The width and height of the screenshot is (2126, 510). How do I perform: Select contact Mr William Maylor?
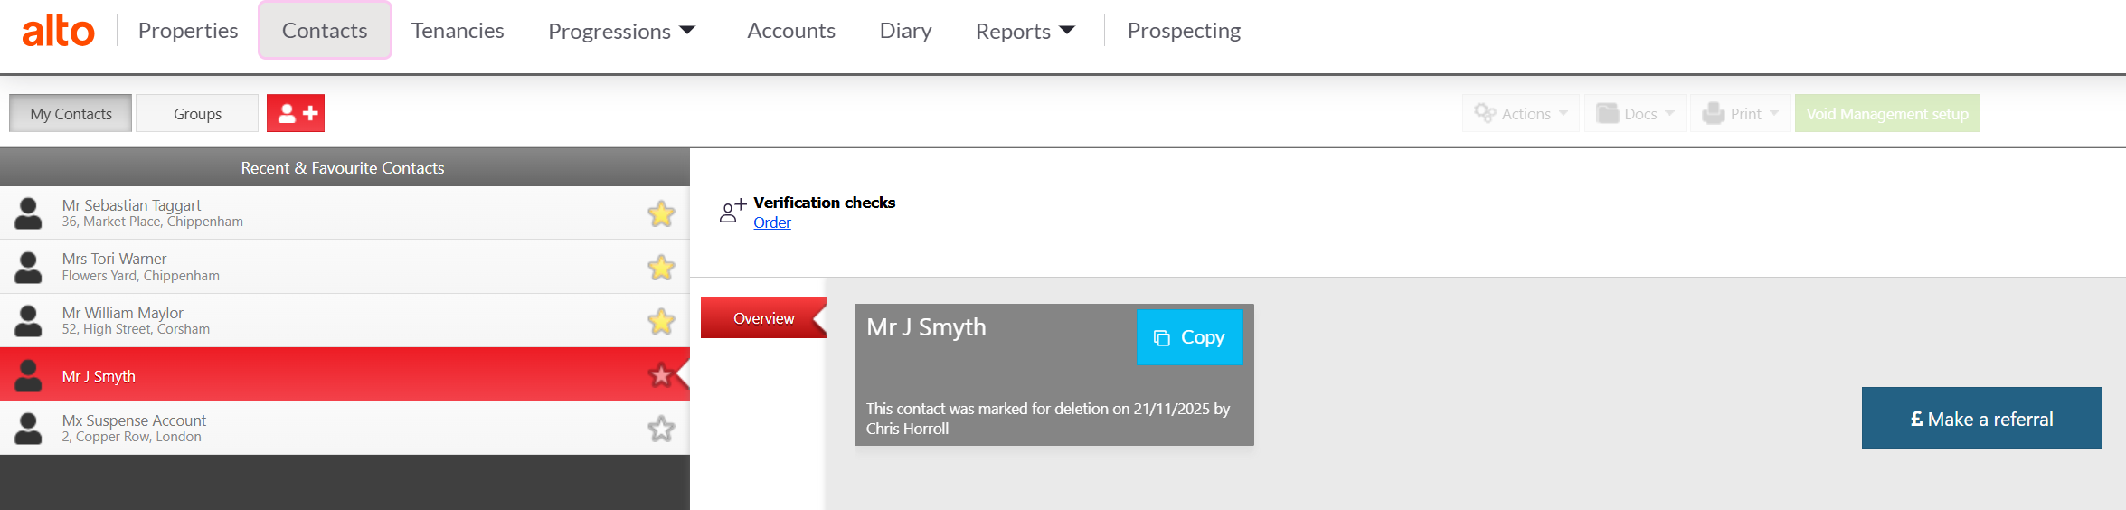[345, 321]
